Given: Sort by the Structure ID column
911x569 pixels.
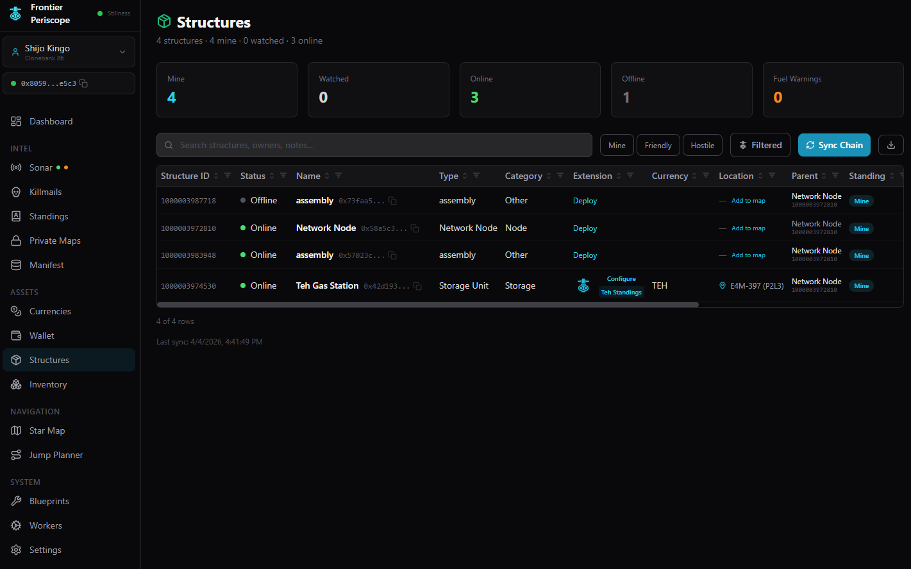Looking at the screenshot, I should [216, 176].
